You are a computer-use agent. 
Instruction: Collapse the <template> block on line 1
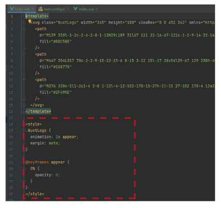[x=24, y=16]
